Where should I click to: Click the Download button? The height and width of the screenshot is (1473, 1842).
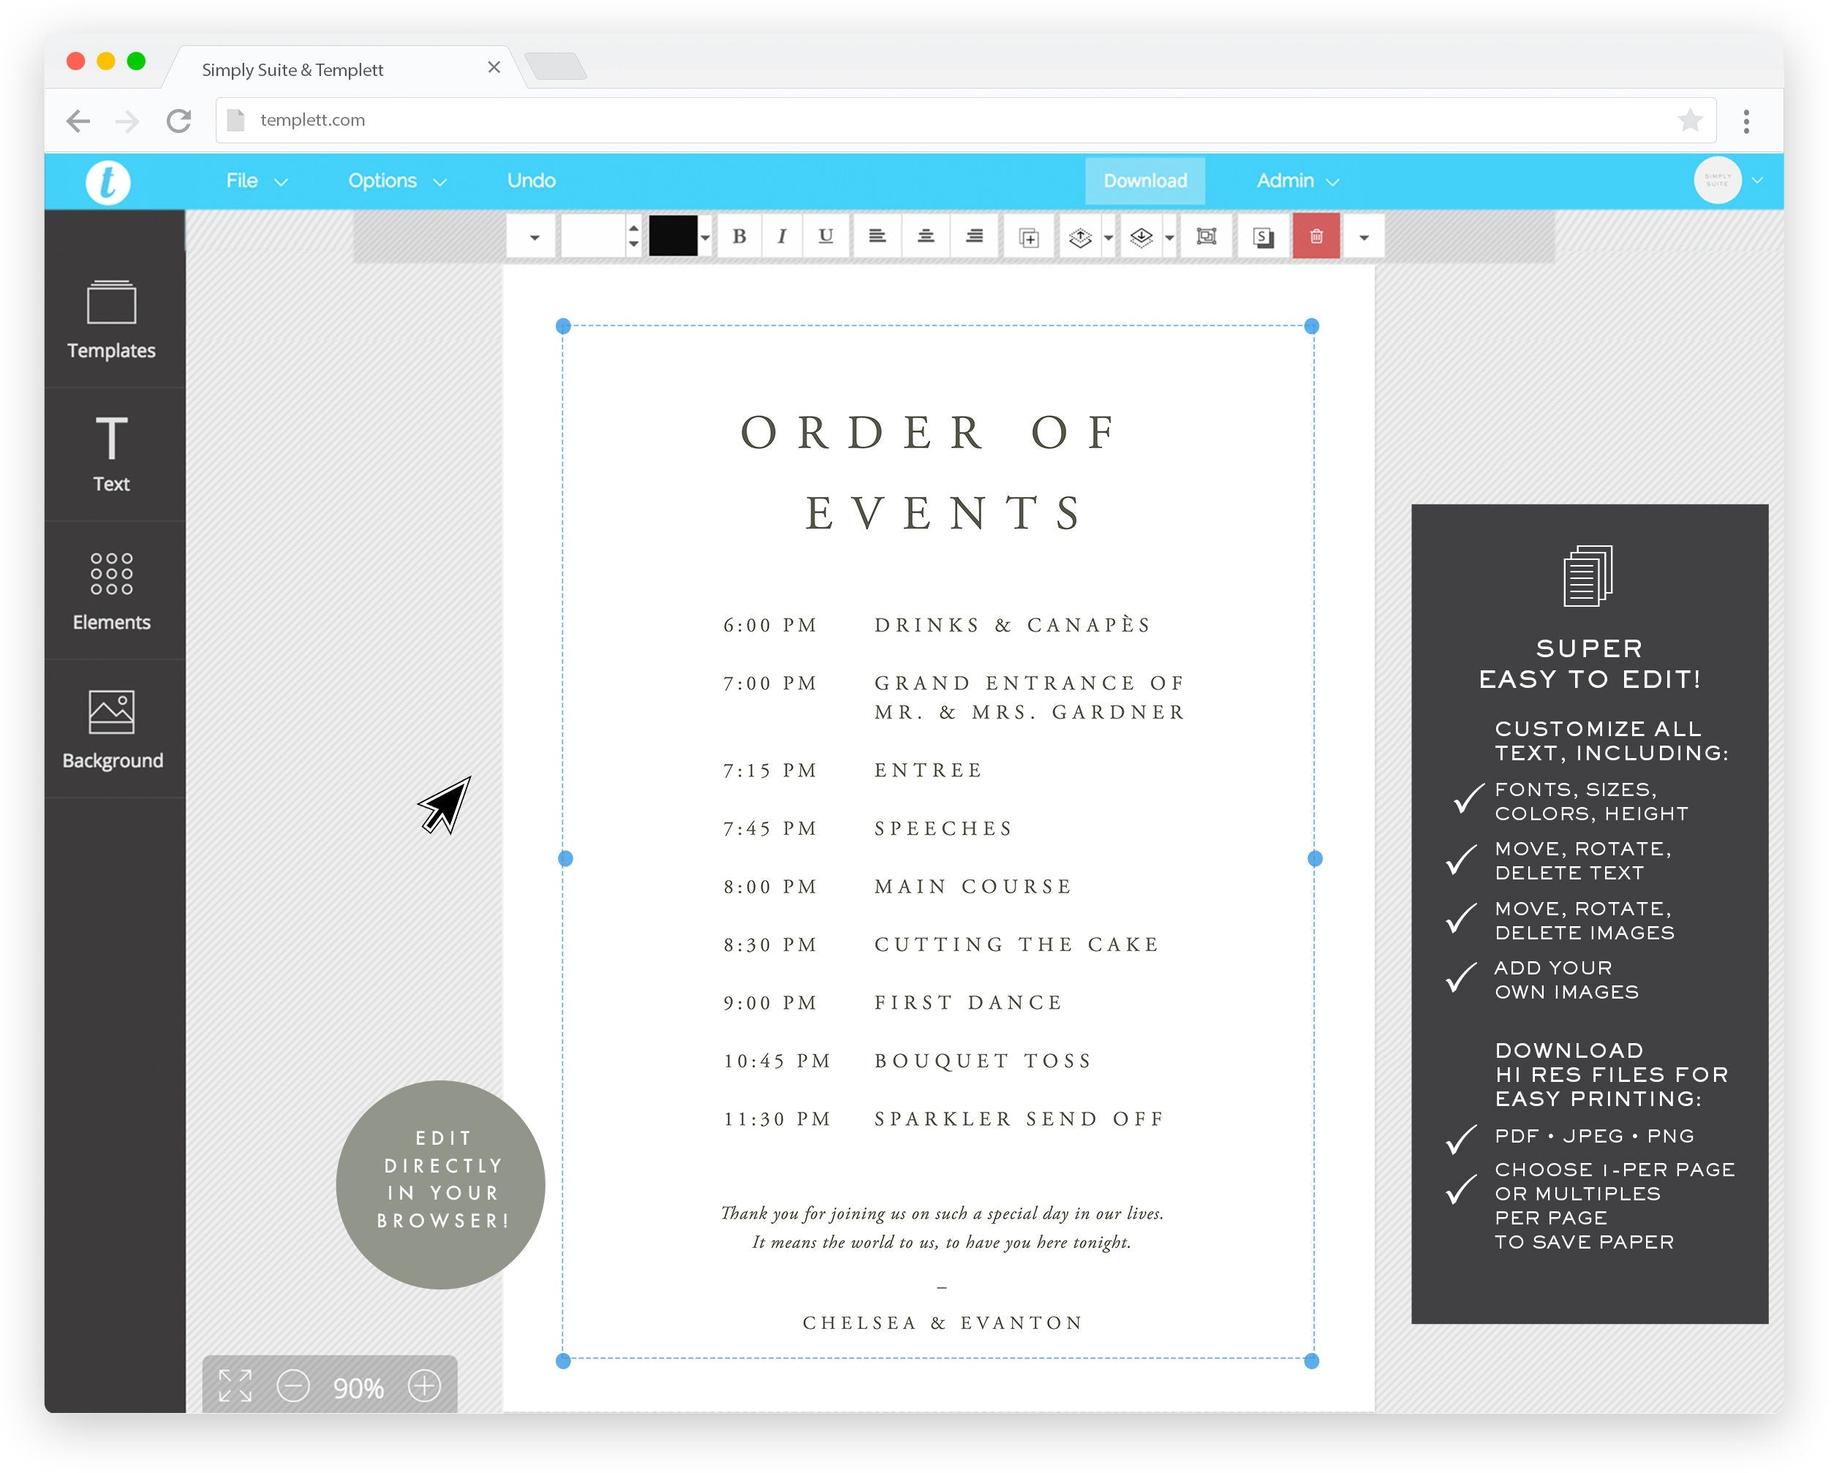point(1145,181)
